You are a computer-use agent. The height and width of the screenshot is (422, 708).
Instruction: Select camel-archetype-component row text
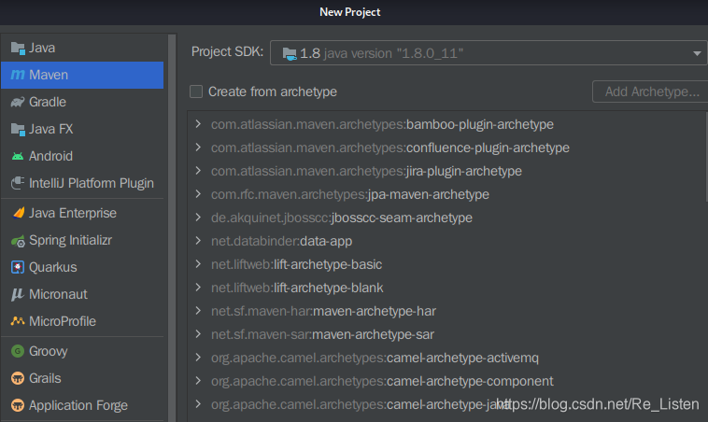[x=382, y=381]
